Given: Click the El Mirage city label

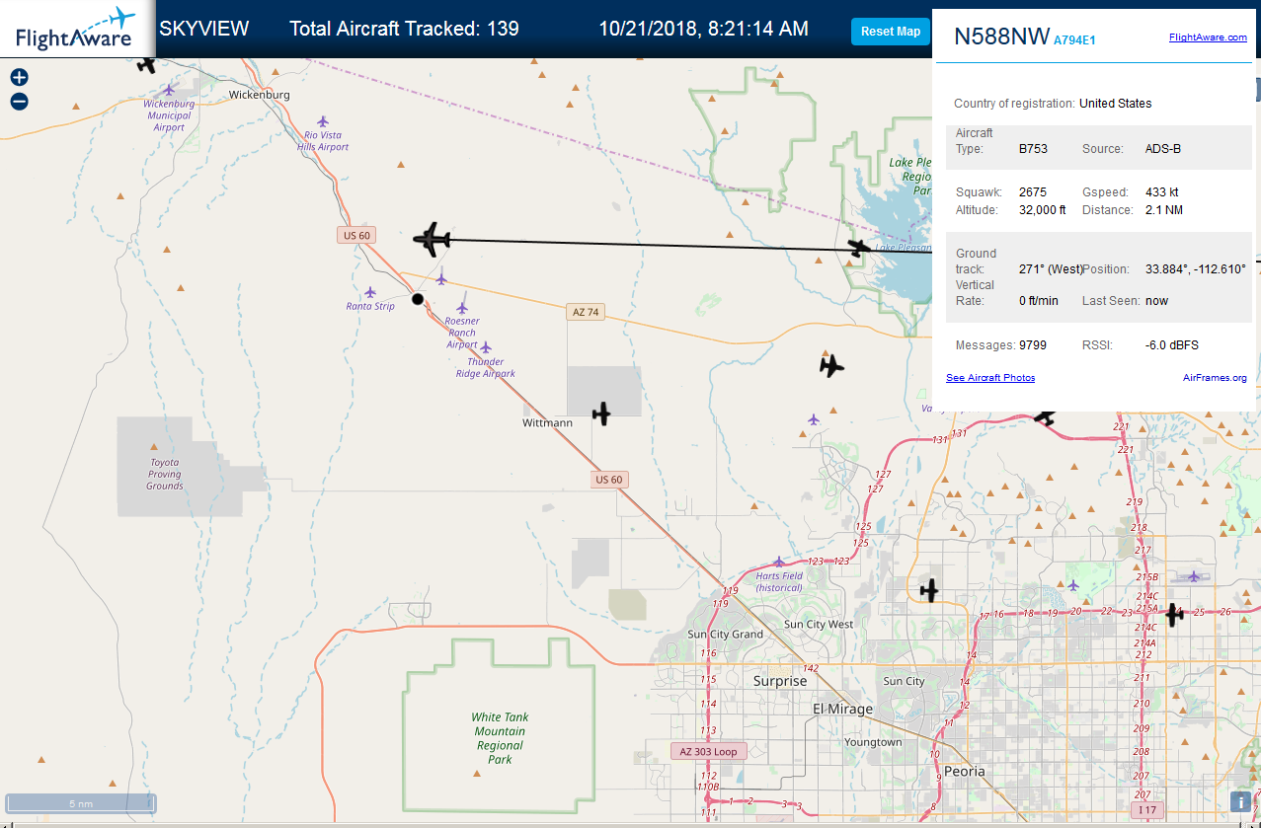Looking at the screenshot, I should [842, 710].
